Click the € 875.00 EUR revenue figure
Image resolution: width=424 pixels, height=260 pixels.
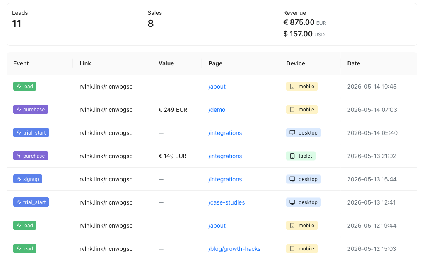(x=304, y=22)
